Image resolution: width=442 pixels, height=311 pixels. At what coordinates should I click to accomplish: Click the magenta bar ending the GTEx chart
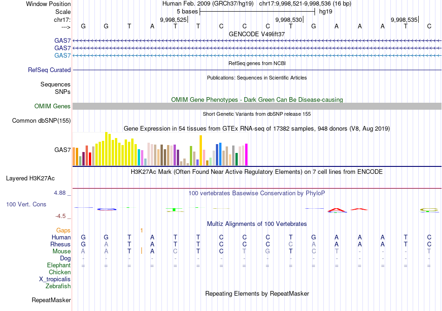(247, 155)
